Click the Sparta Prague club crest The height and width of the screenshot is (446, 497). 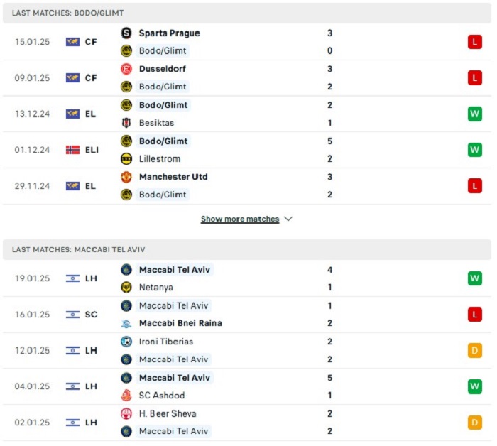coord(126,33)
